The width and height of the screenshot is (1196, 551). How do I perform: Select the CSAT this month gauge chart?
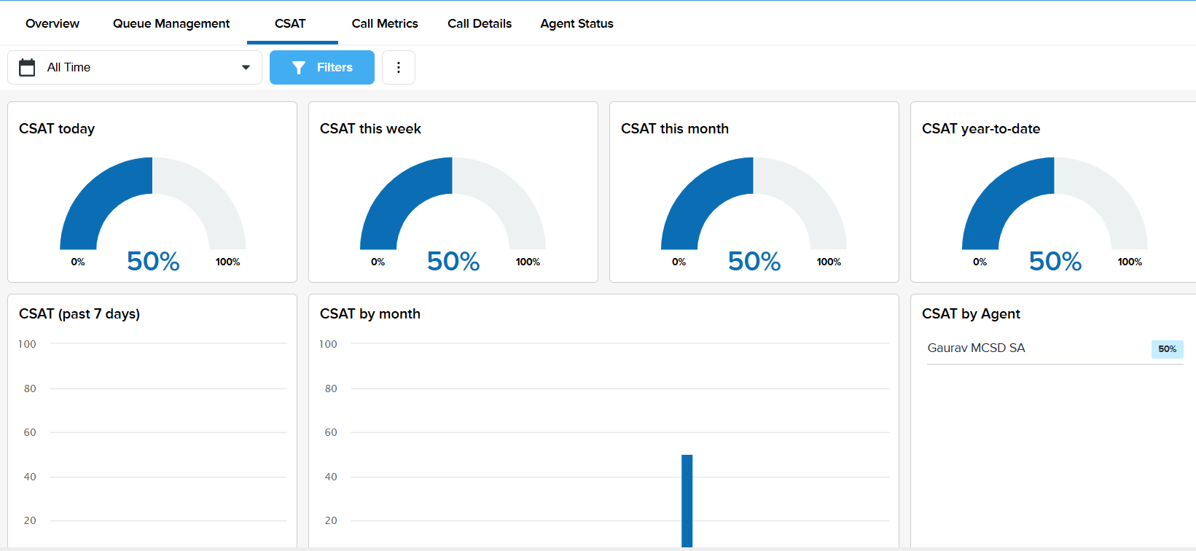click(x=754, y=208)
